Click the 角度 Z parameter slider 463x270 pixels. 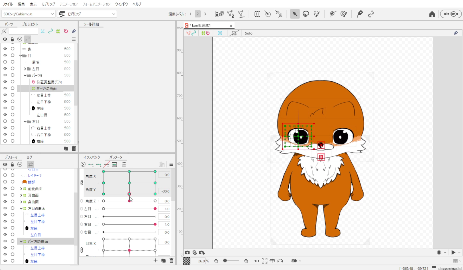coord(129,201)
